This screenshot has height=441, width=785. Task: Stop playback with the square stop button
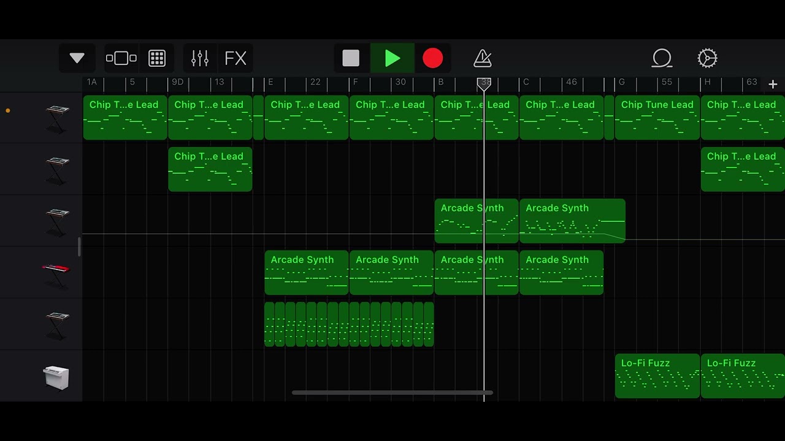[x=351, y=58]
